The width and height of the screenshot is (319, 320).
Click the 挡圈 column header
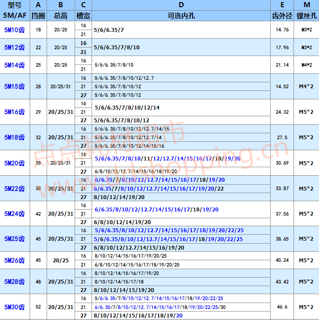pos(38,16)
